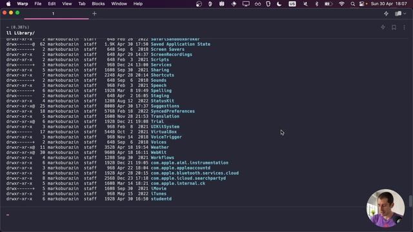413x232 pixels.
Task: Click the terminal scrollbar thumb
Action: point(410,201)
